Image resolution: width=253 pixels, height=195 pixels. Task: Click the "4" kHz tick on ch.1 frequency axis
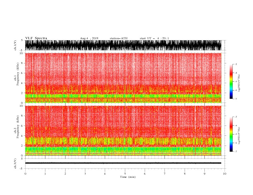click(22, 83)
